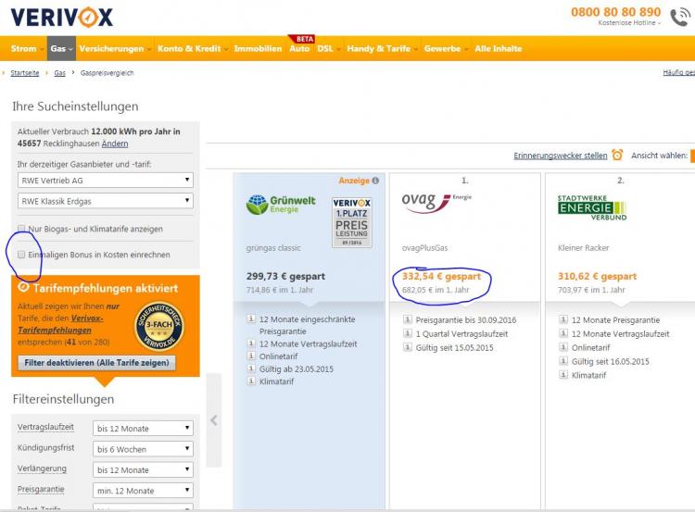695x512 pixels.
Task: Click 299,73 € gespart price
Action: (x=286, y=276)
